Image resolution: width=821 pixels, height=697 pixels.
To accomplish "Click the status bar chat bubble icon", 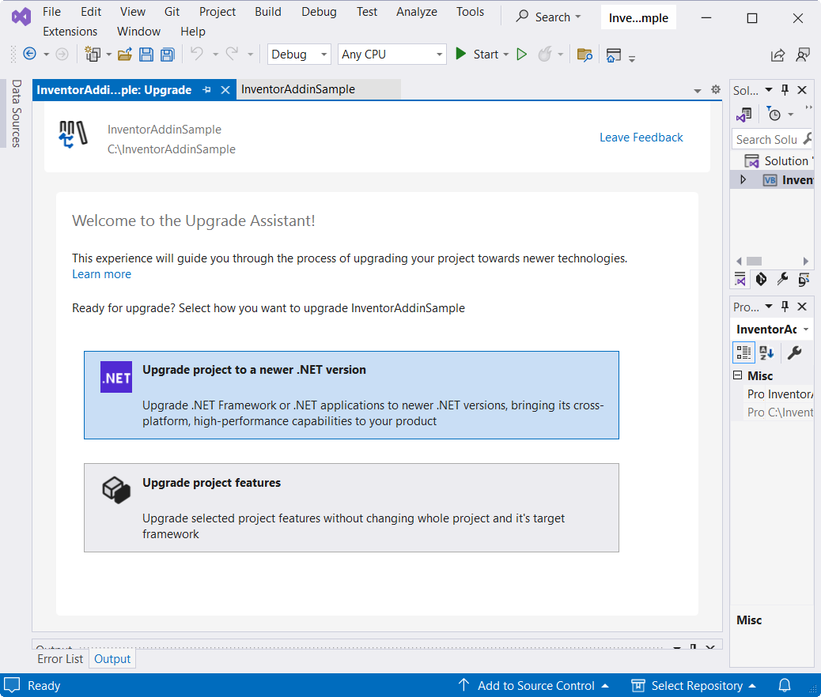I will (12, 685).
